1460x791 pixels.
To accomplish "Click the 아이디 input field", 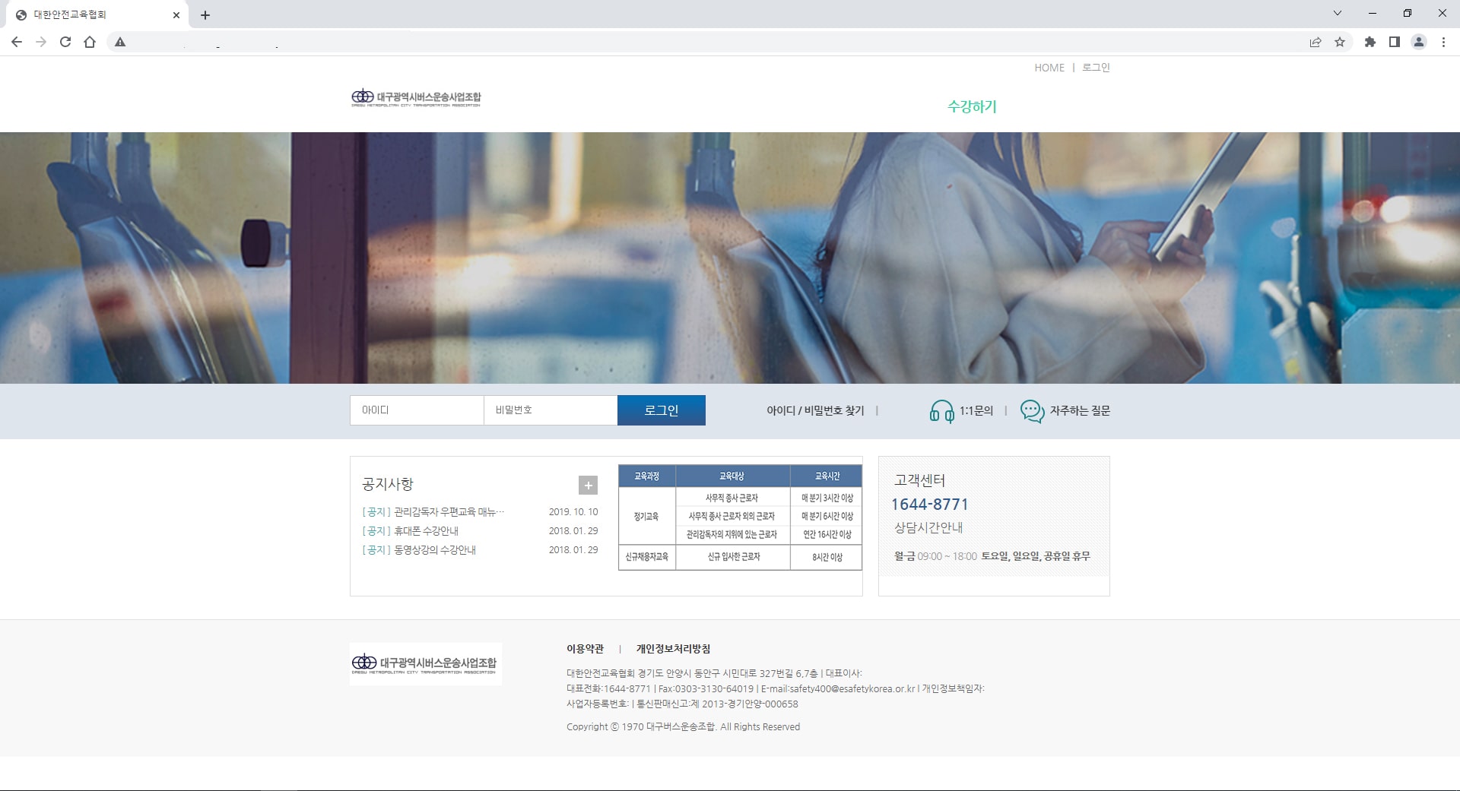I will point(416,410).
